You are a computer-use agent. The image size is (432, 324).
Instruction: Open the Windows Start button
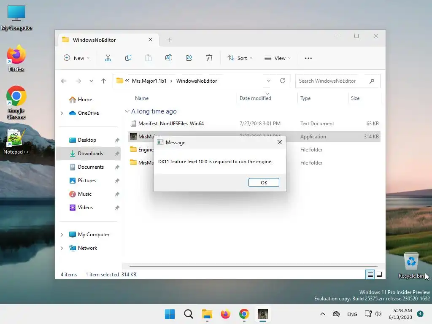pyautogui.click(x=170, y=314)
